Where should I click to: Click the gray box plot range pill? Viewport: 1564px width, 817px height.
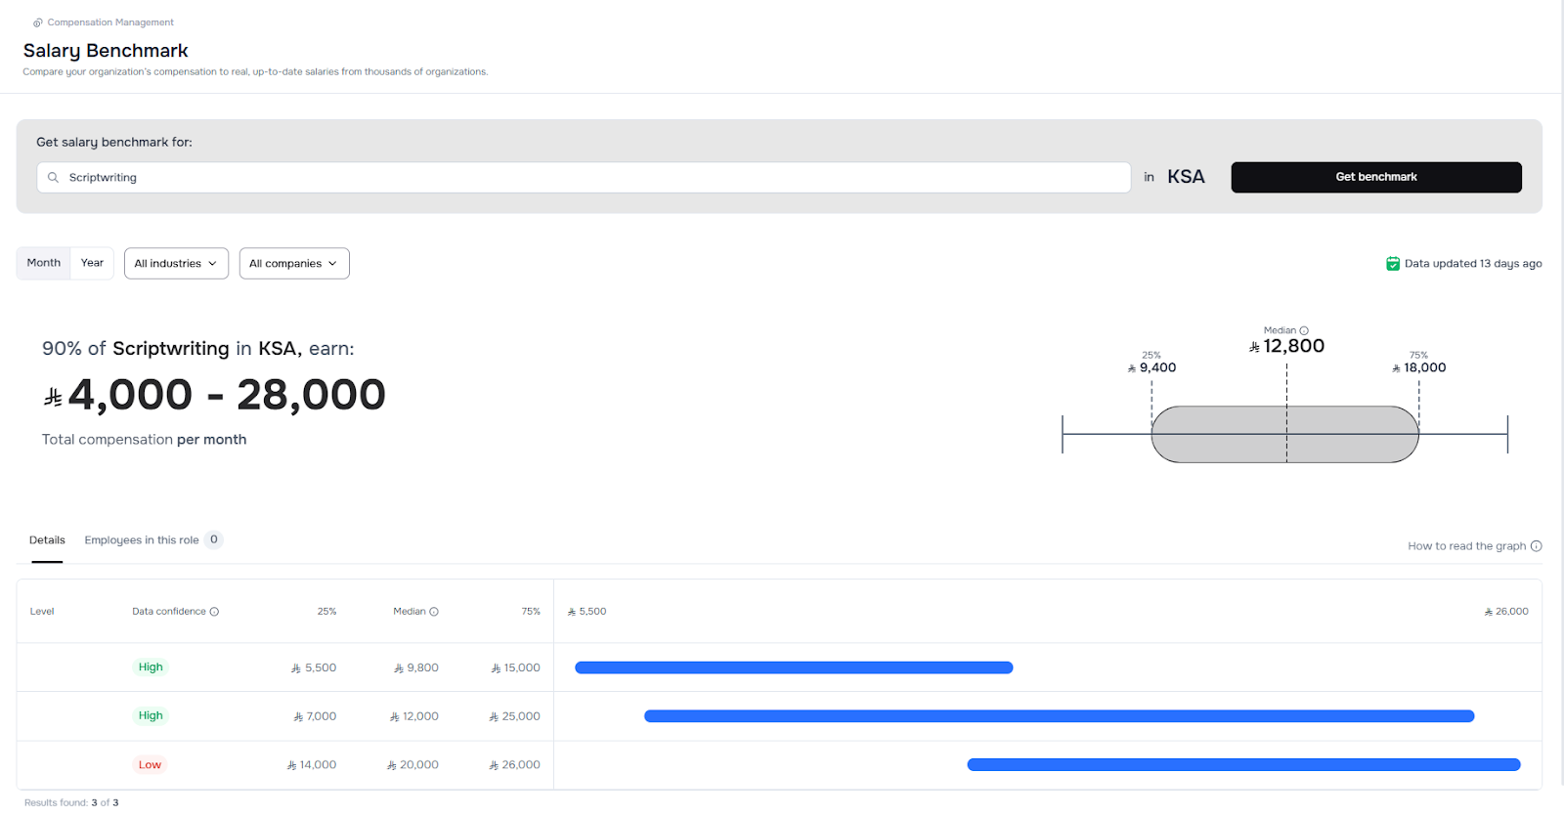tap(1284, 435)
